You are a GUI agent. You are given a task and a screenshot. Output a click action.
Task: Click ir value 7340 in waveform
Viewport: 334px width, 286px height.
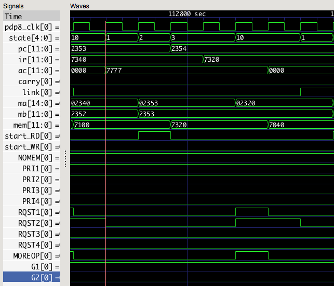[78, 60]
